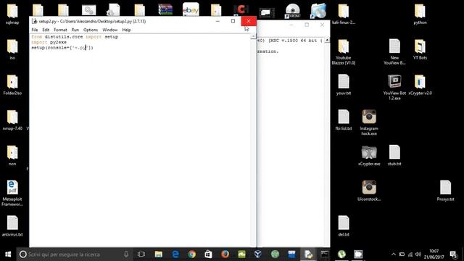The image size is (464, 261).
Task: Select the youv.txt file
Action: point(343,85)
